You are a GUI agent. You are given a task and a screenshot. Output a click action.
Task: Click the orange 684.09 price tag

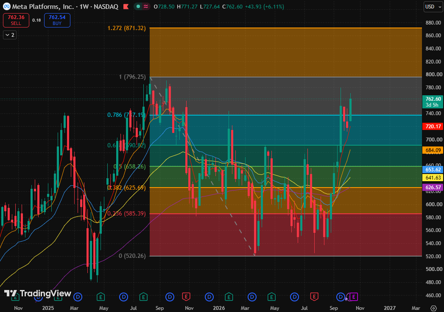point(433,150)
